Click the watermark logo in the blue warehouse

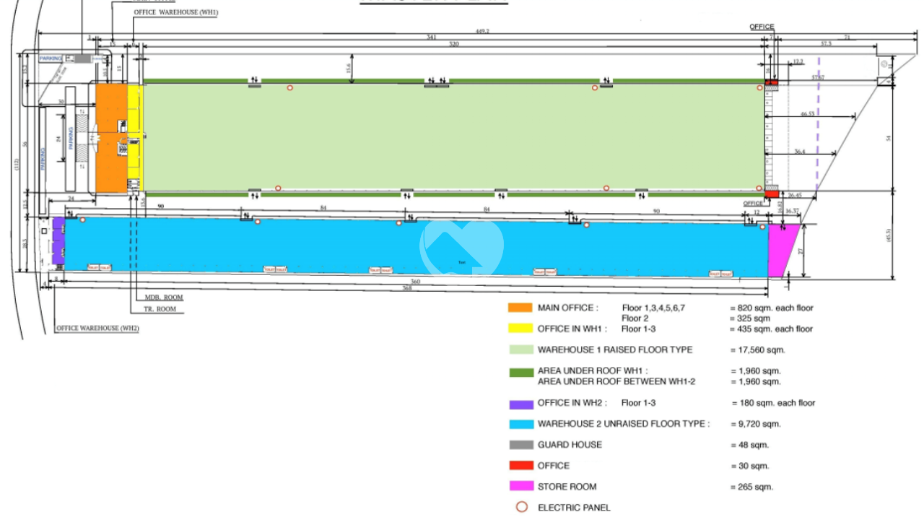[462, 247]
